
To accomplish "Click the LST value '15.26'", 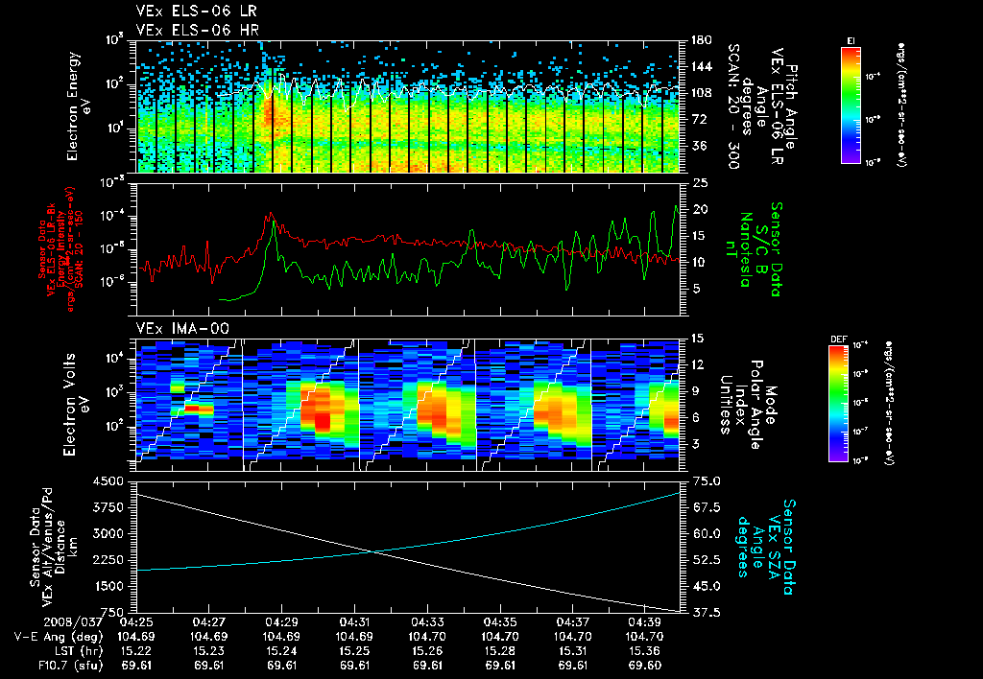I will point(427,651).
